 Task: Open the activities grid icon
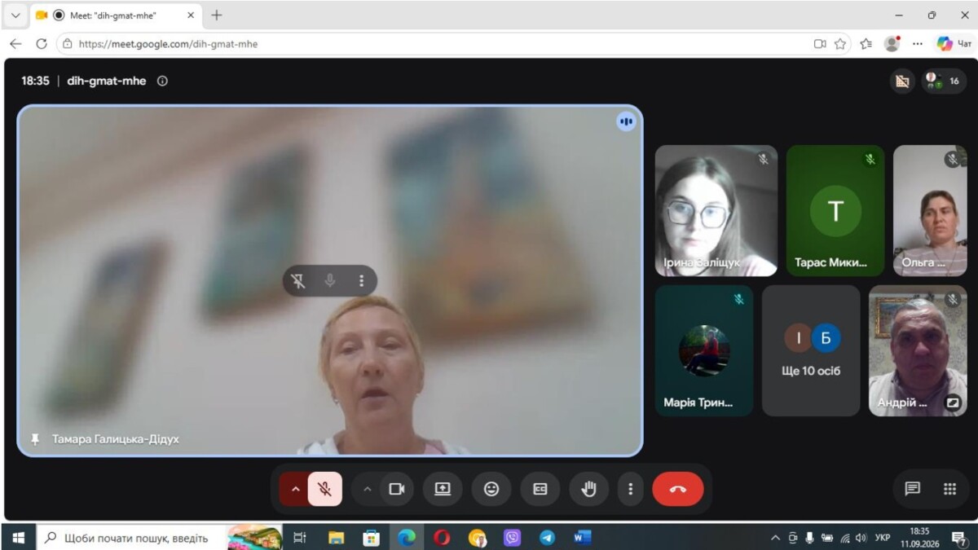(949, 489)
